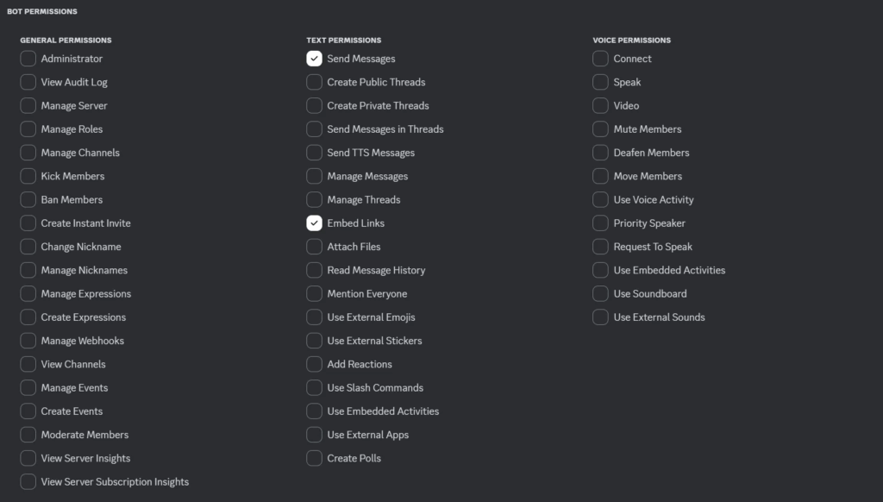Uncheck the Send Messages permission

(314, 59)
